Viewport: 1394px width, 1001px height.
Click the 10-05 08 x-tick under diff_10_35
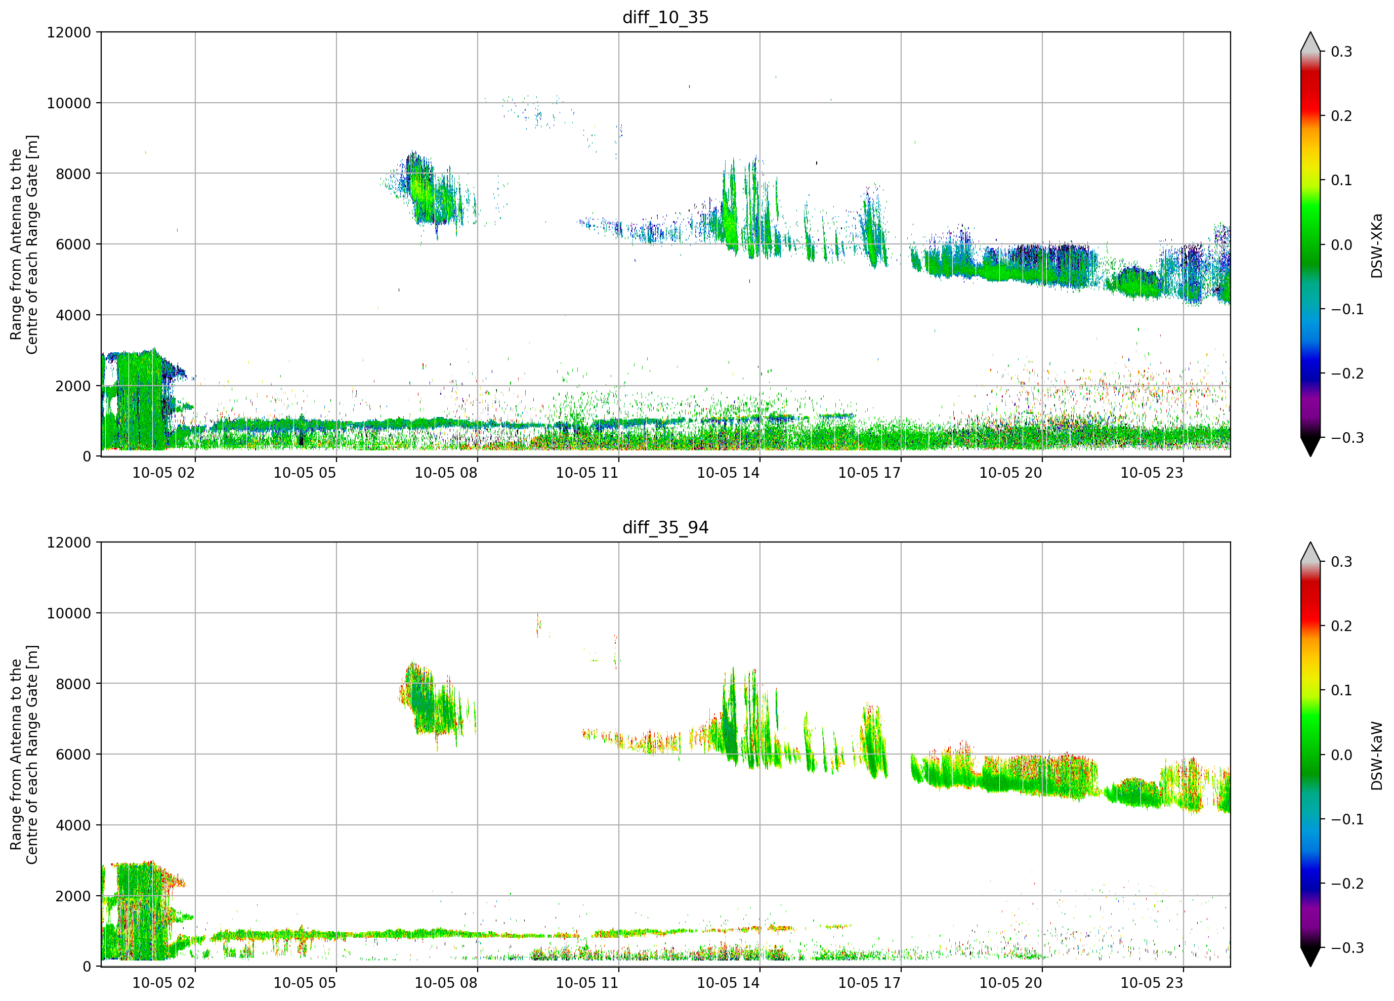click(x=446, y=473)
